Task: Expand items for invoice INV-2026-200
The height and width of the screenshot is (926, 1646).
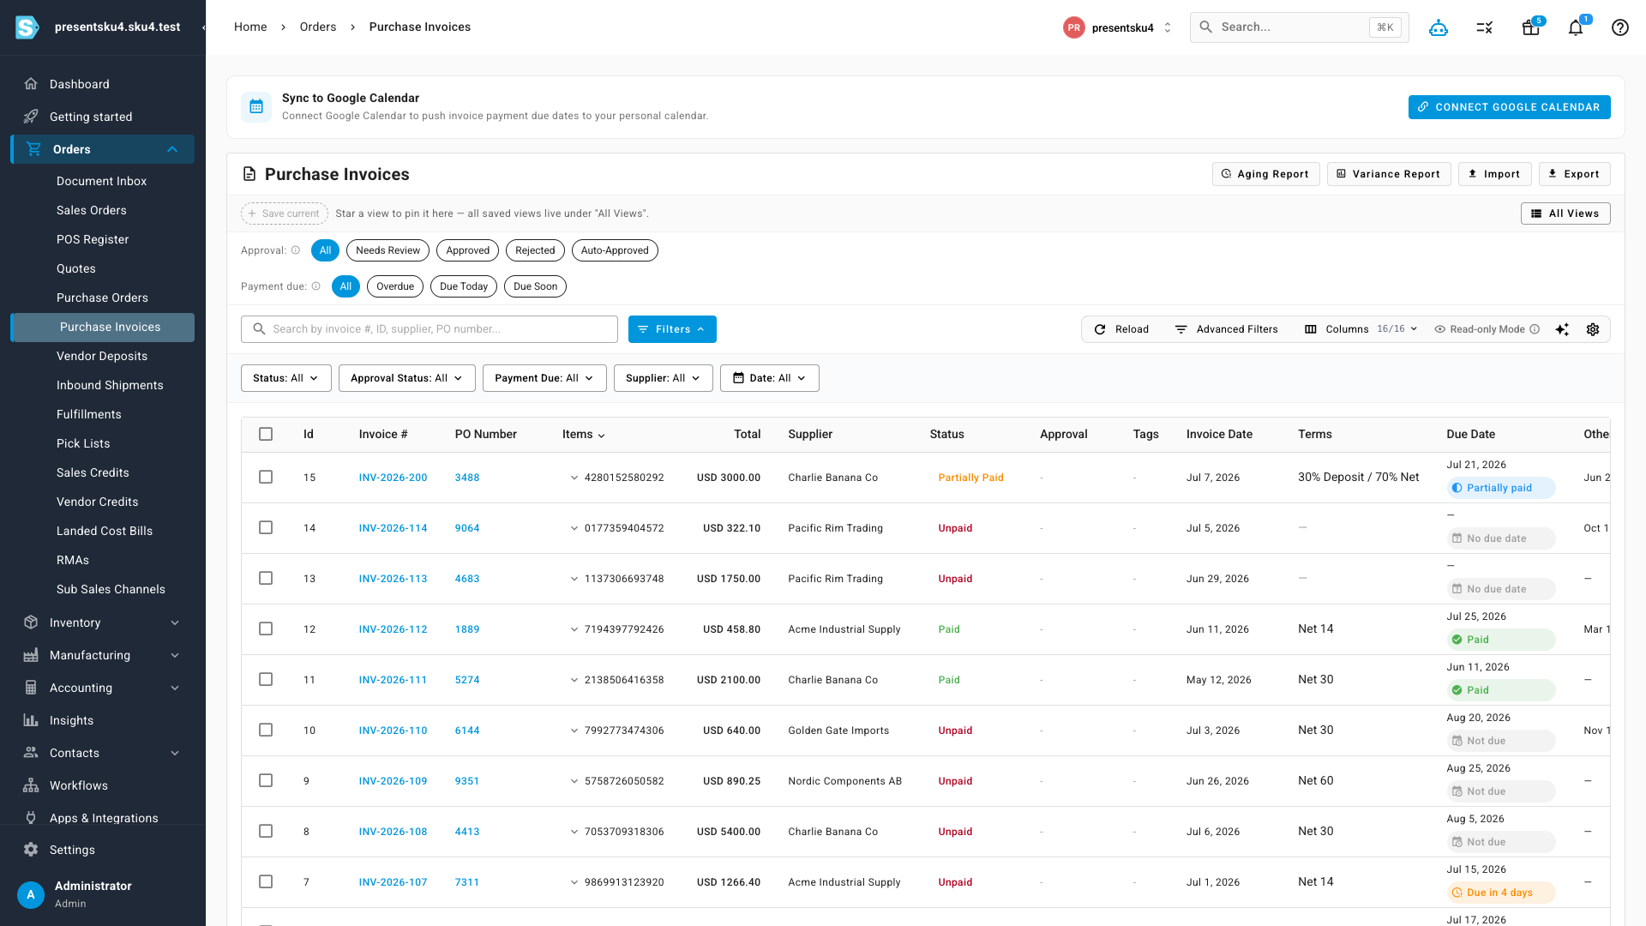Action: tap(574, 478)
